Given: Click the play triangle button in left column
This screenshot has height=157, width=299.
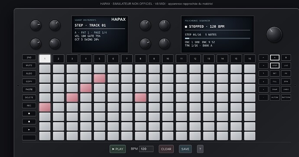Looking at the screenshot, I should [x=29, y=130].
